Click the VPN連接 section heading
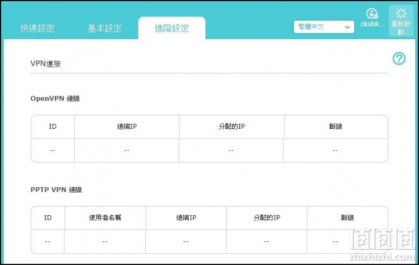419x265 pixels. (x=46, y=63)
